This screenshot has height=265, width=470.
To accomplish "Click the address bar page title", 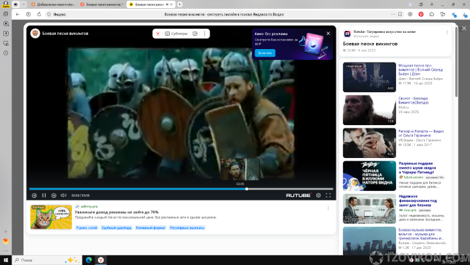I will click(x=224, y=14).
